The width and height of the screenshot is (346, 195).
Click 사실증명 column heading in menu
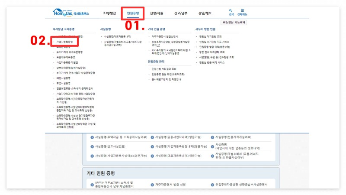pyautogui.click(x=106, y=29)
